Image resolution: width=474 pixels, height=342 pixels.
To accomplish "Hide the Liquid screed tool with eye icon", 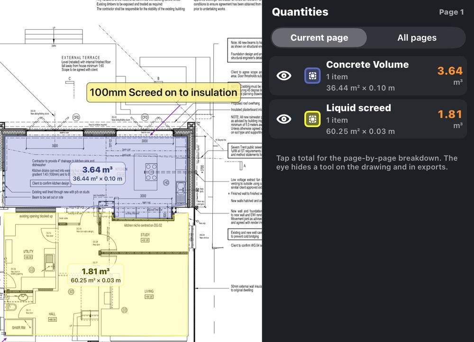I will point(284,119).
